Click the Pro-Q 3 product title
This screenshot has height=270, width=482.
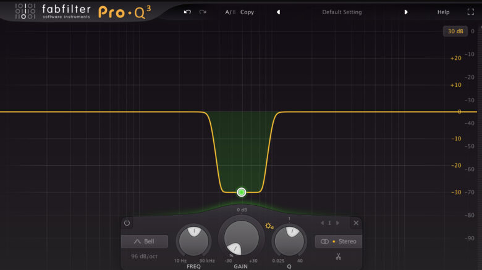pos(125,12)
